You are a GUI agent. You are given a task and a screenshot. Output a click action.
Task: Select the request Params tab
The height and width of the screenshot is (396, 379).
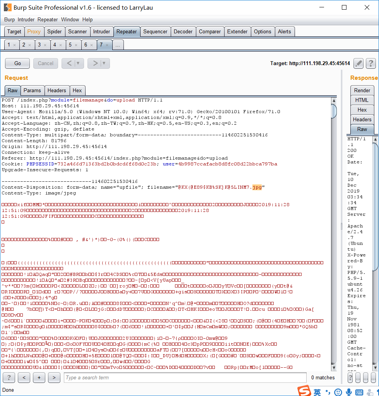tap(32, 91)
